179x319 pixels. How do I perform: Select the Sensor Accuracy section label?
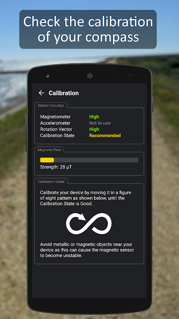tap(51, 105)
